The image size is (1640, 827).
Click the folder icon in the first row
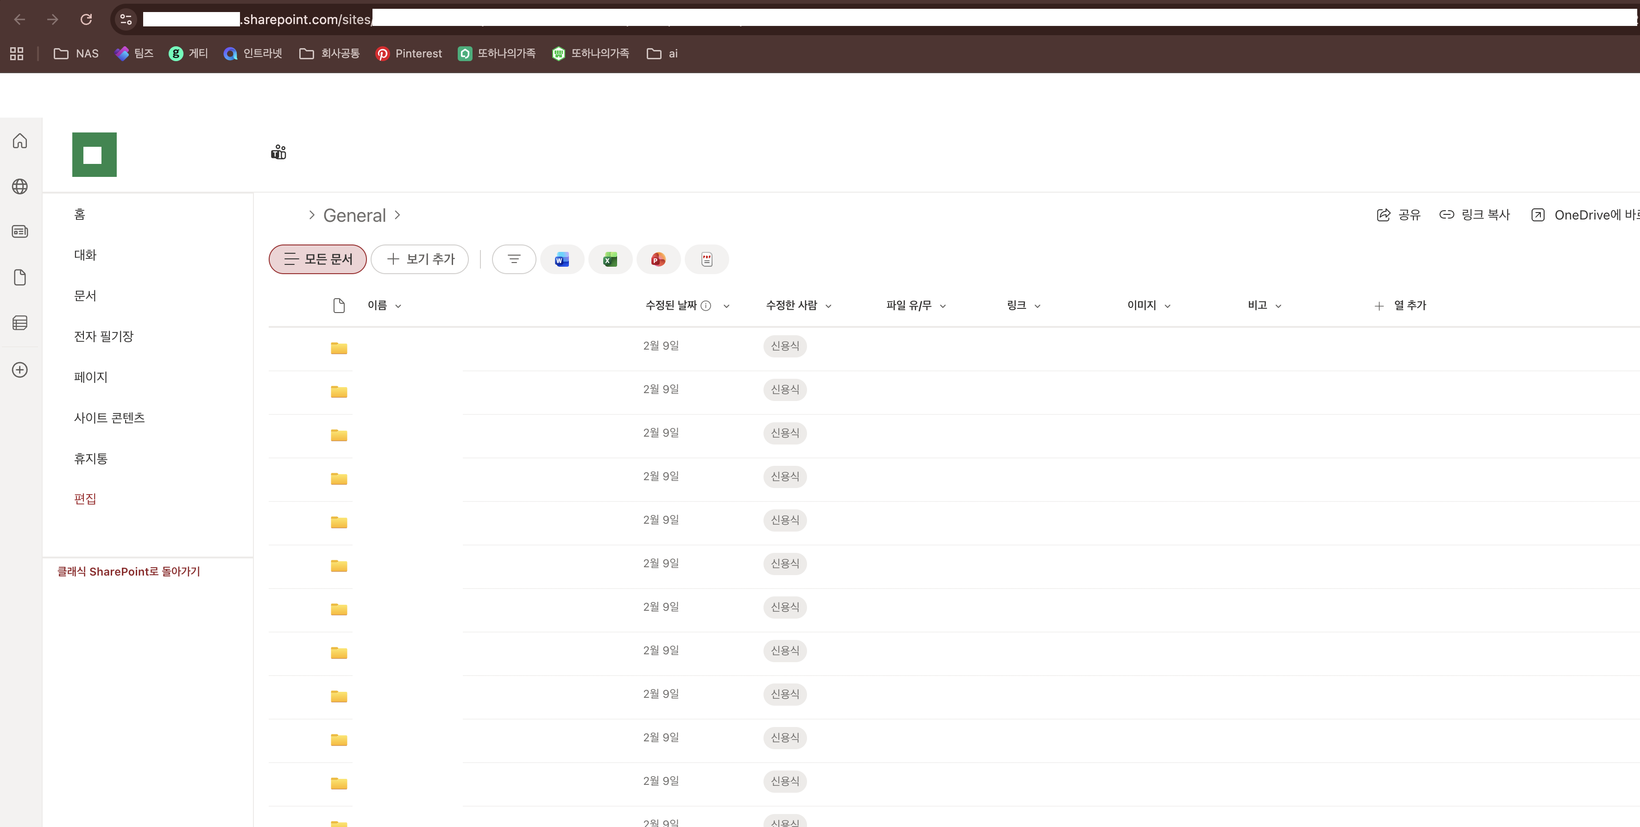[x=339, y=347]
